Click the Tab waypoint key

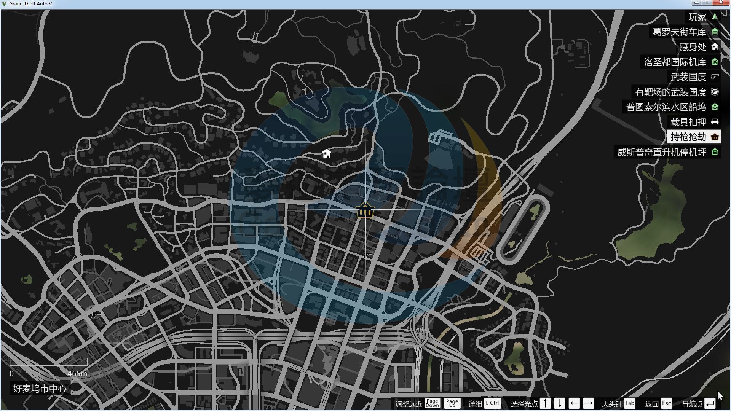(630, 403)
